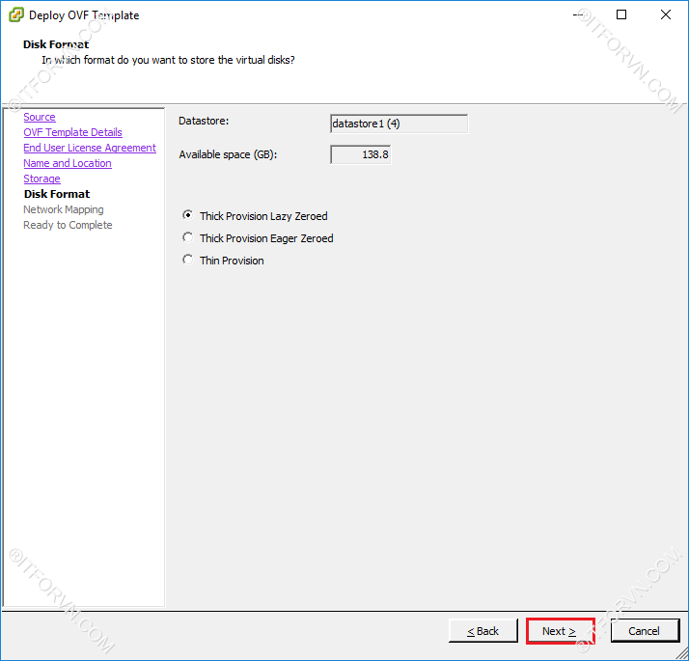Click the current Disk Format step

point(57,194)
